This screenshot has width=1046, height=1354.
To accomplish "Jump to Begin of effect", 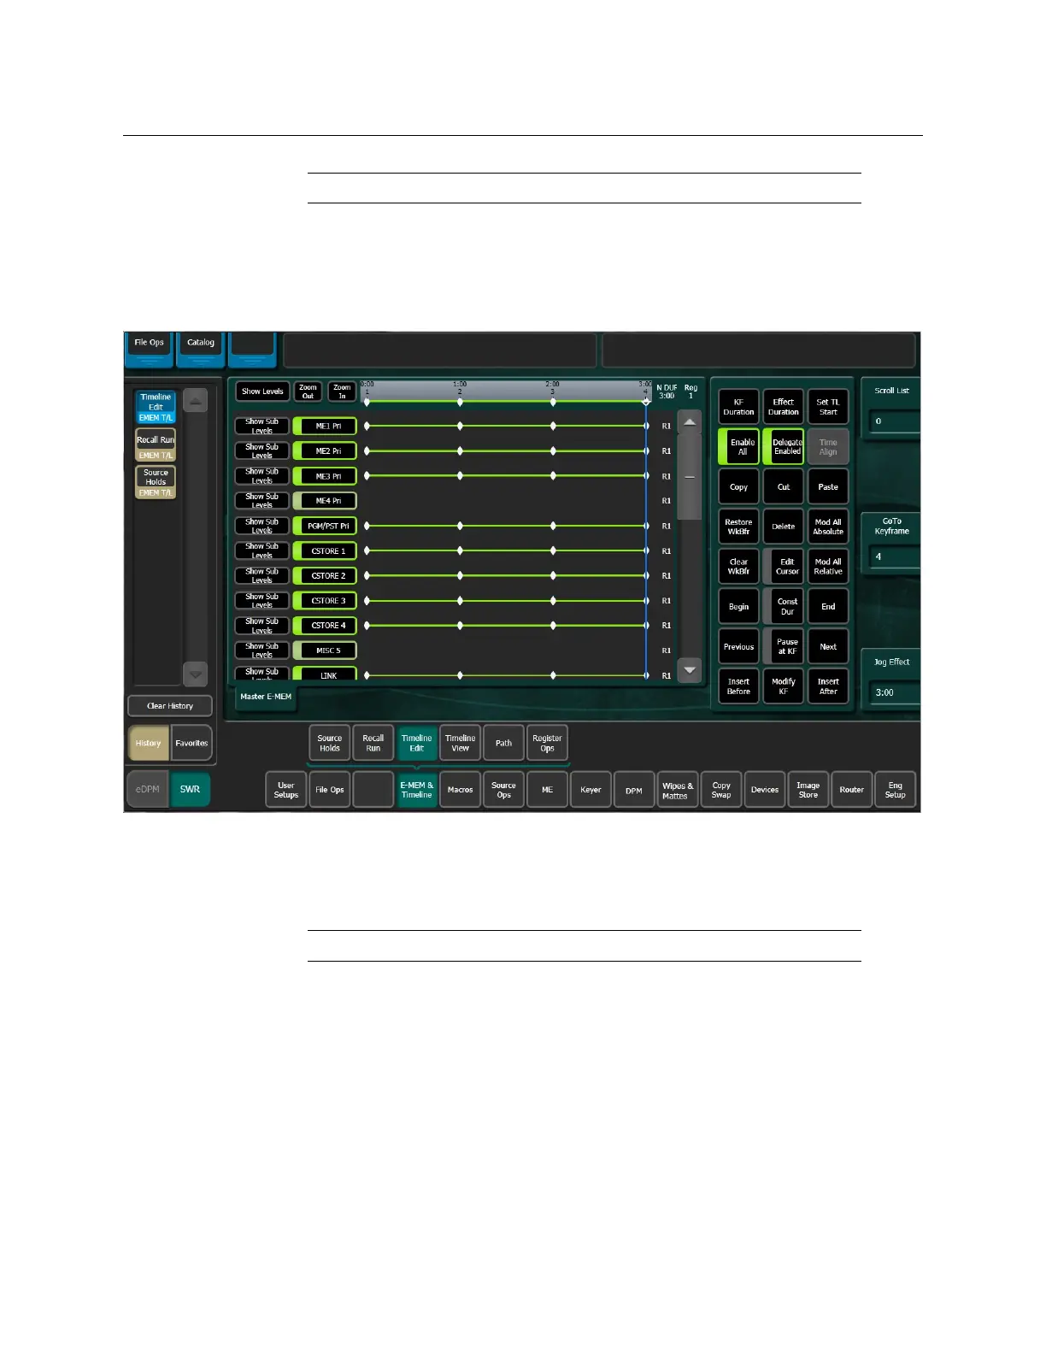I will [738, 607].
